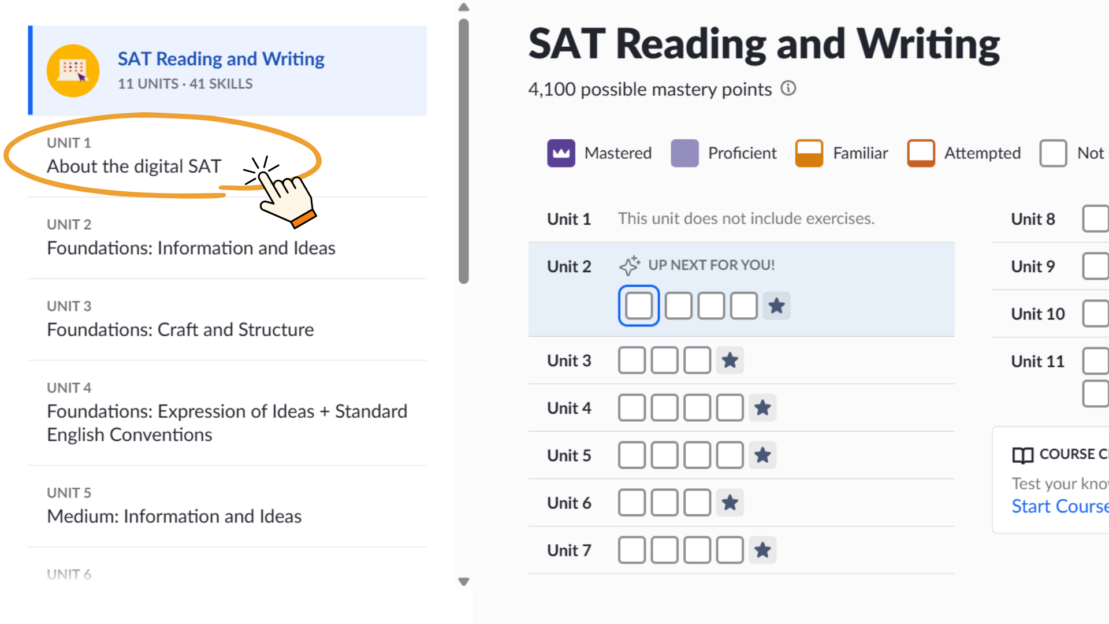Open the mastery points info icon

[788, 88]
